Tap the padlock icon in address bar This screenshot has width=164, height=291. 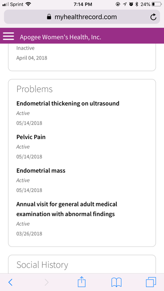[49, 17]
